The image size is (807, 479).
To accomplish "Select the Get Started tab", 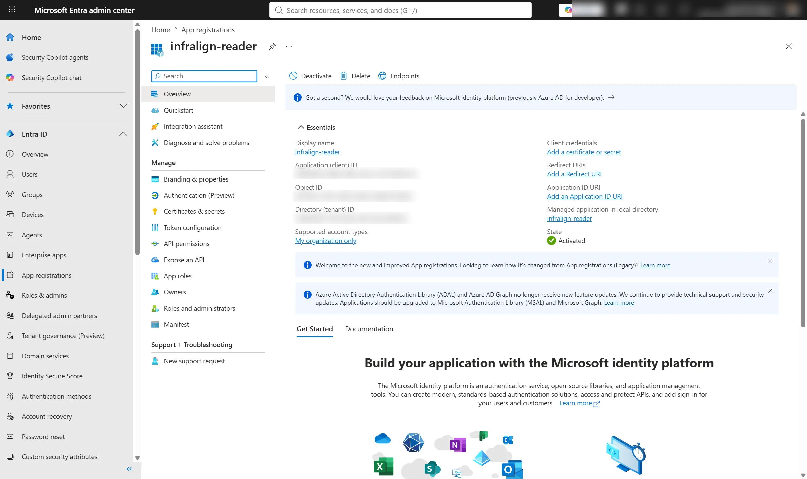I will coord(314,329).
